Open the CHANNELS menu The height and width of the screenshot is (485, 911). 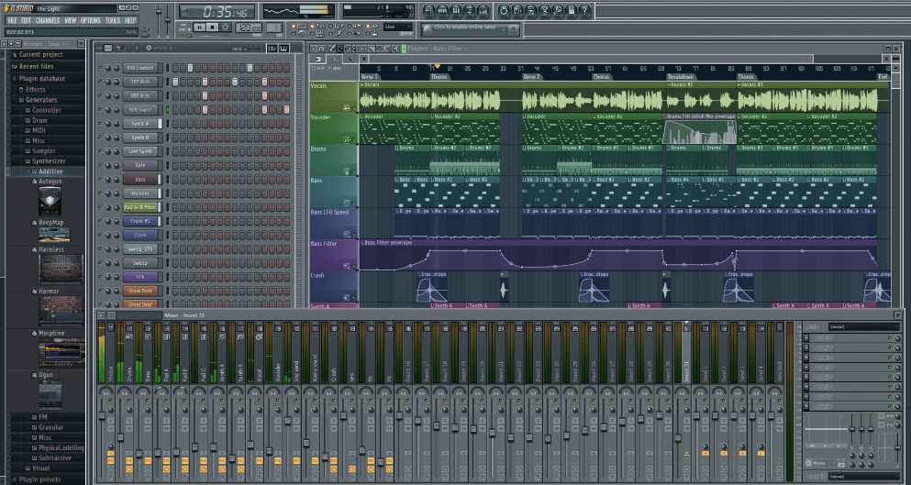coord(48,20)
